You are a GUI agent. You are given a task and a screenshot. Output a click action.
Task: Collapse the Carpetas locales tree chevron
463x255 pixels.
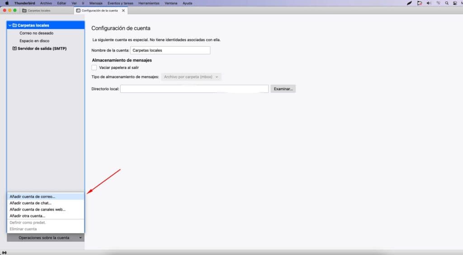(10, 25)
